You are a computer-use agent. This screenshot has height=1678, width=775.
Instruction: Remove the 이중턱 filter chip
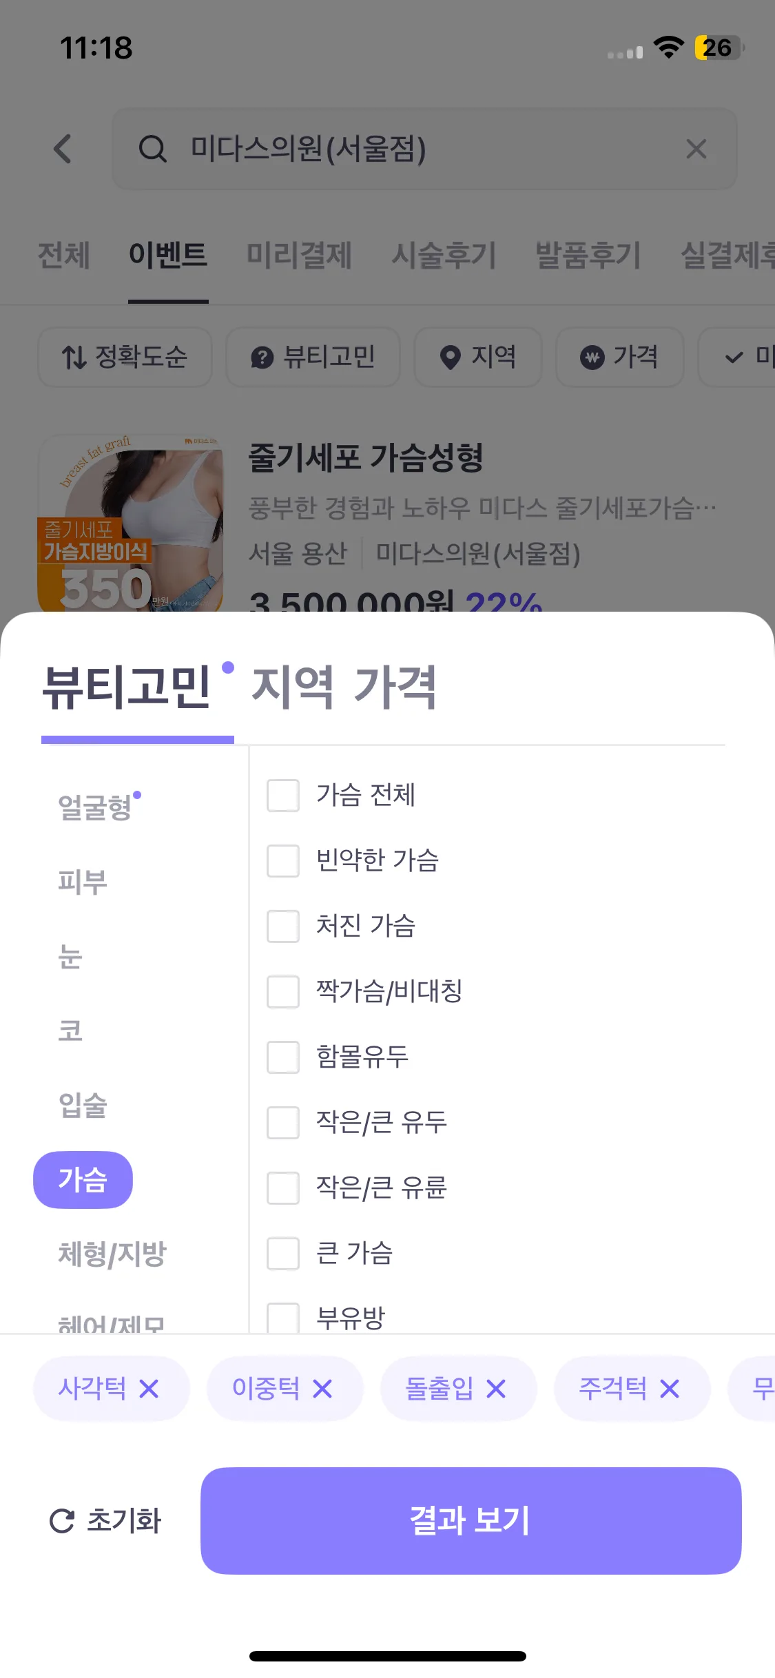[x=322, y=1389]
